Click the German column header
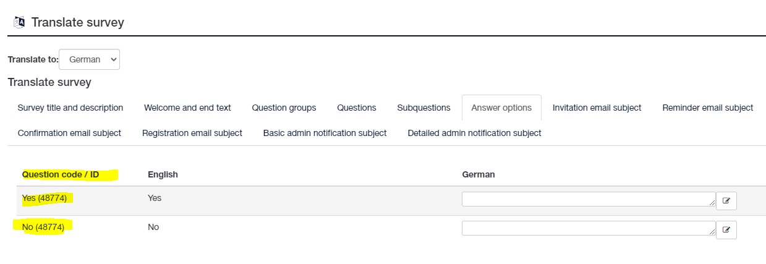This screenshot has width=766, height=264. pyautogui.click(x=479, y=174)
